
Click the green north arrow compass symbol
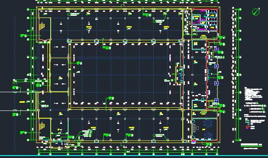(x=256, y=12)
